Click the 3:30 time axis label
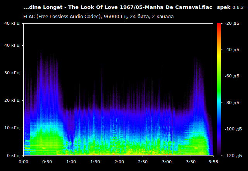Viewport: 248px width, 171px height. (191, 162)
